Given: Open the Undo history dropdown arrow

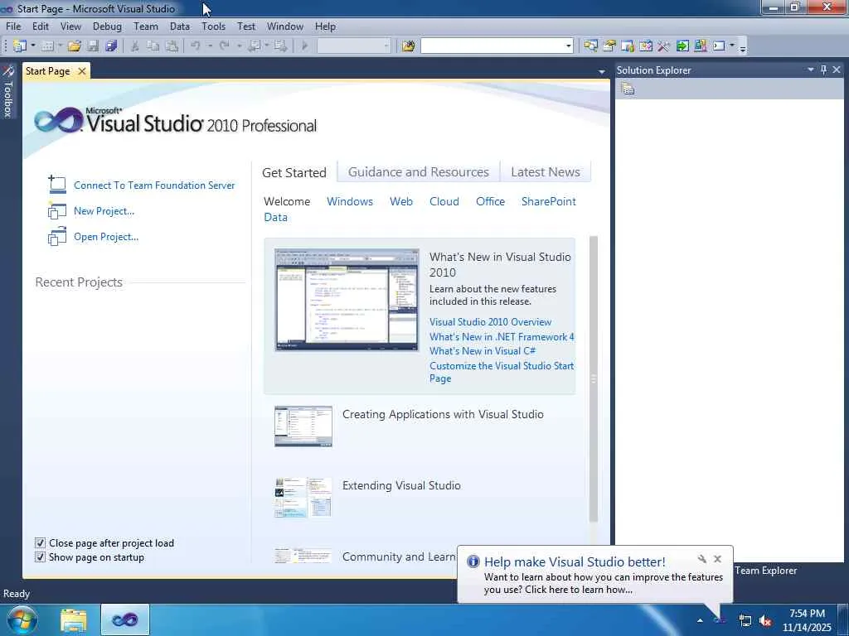Looking at the screenshot, I should pyautogui.click(x=210, y=46).
